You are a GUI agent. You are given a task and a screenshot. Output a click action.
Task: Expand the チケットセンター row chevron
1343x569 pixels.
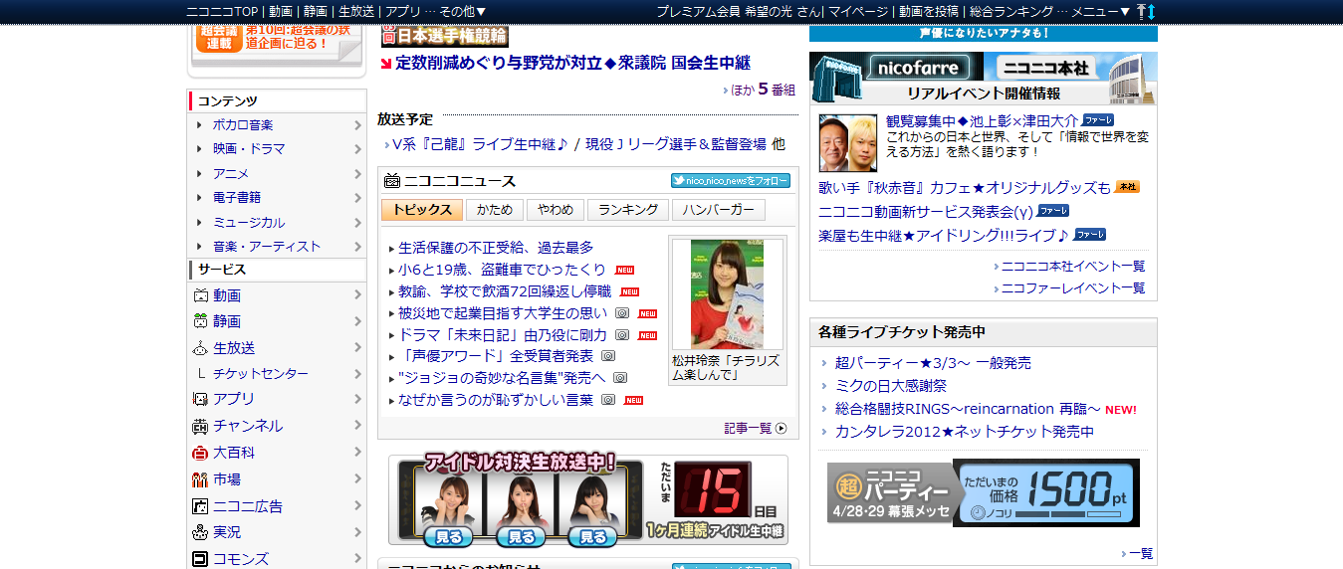pos(357,374)
